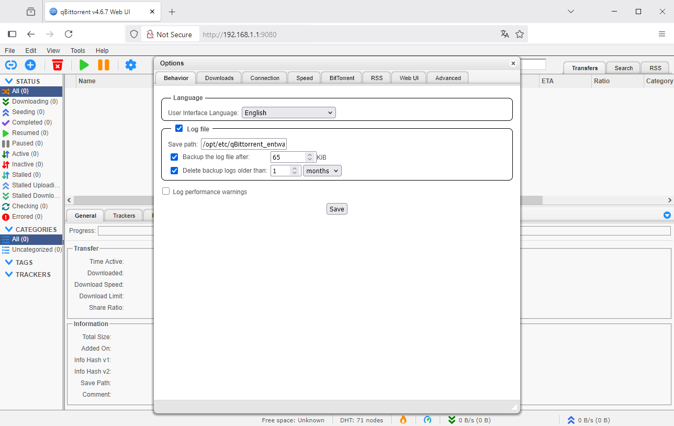The width and height of the screenshot is (674, 426).
Task: Open the Tools menu
Action: pyautogui.click(x=78, y=51)
